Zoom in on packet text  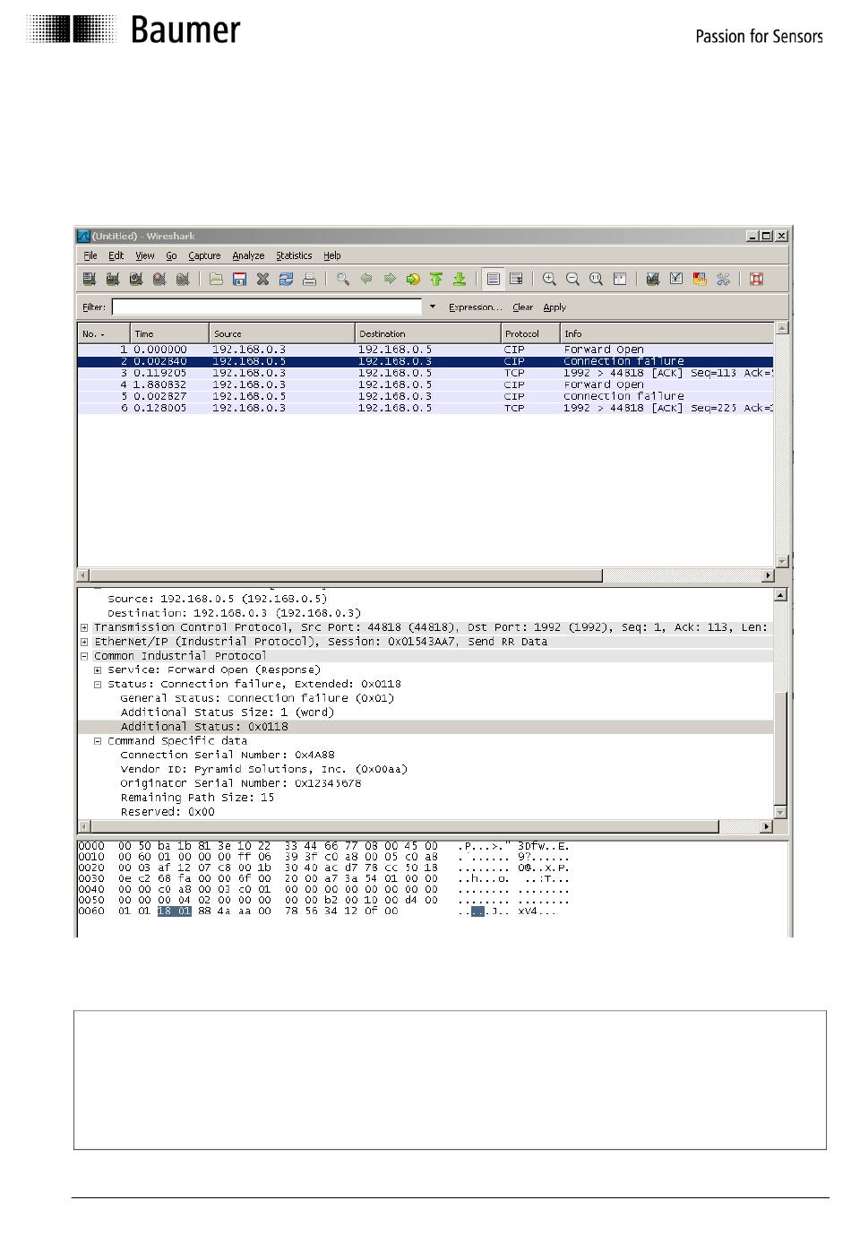[550, 279]
